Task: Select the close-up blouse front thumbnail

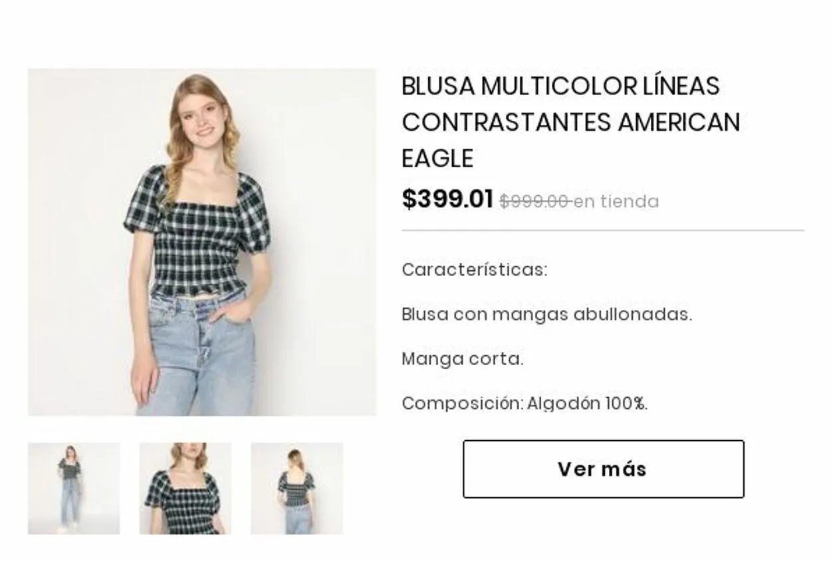Action: click(x=185, y=489)
